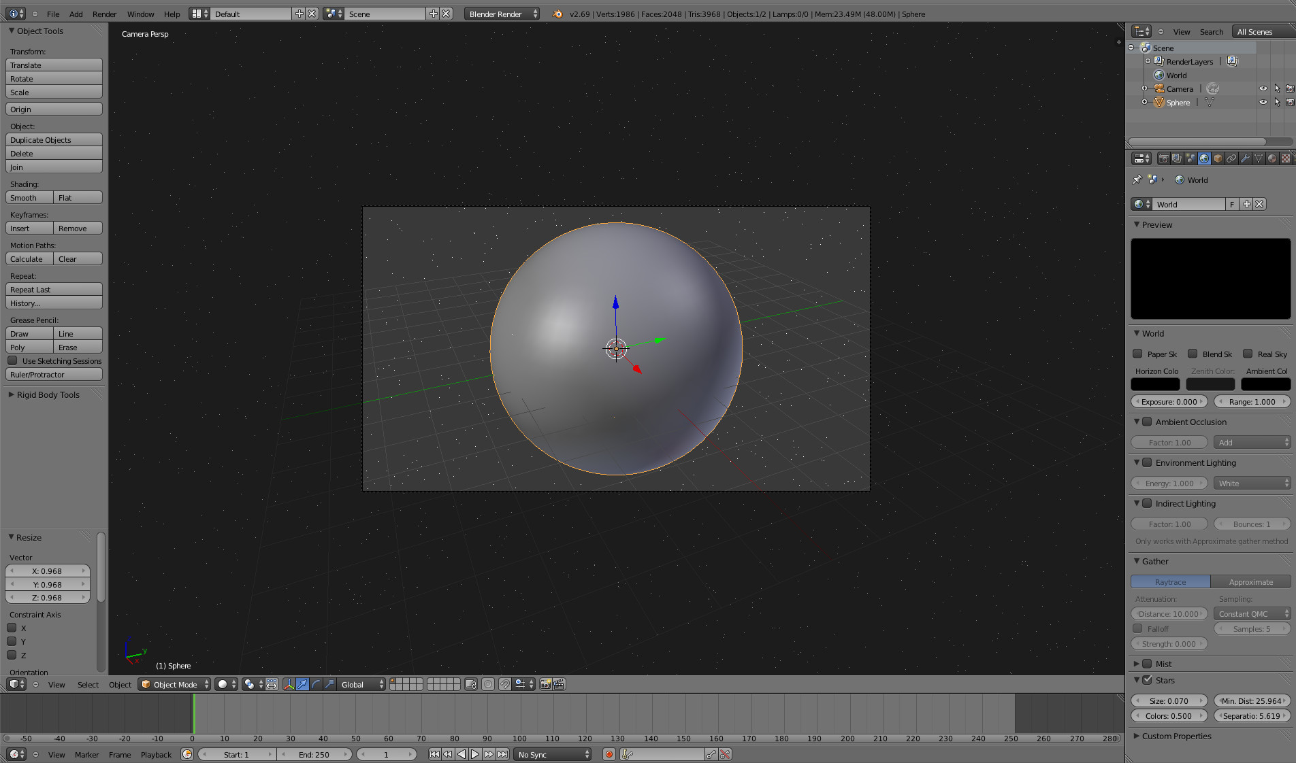The image size is (1296, 763).
Task: Open the Modifiers wrench properties tab
Action: [x=1245, y=158]
